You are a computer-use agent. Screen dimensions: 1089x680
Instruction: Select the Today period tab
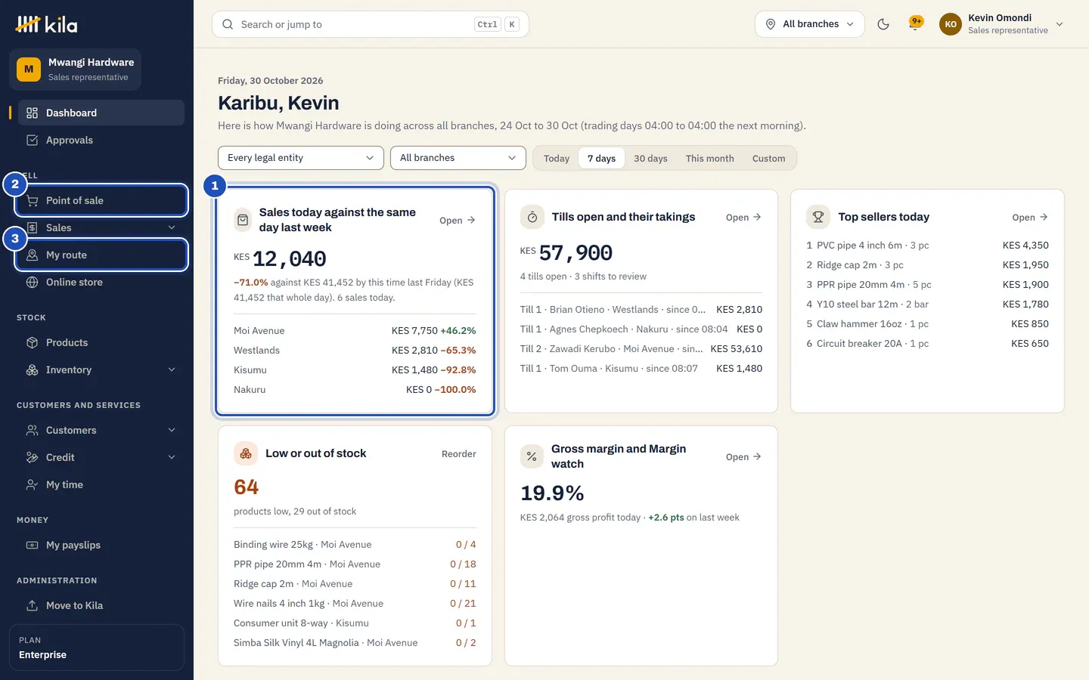[x=557, y=158]
